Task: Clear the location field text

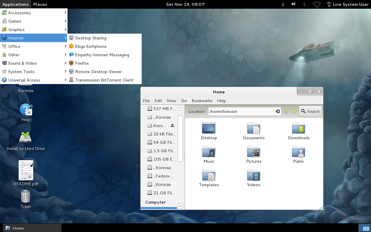Action: coord(278,111)
